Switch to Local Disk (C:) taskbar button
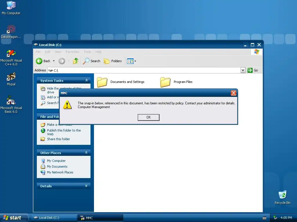The image size is (297, 222). click(54, 218)
